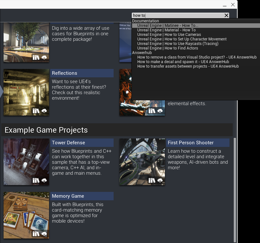
Task: Click the cloud download icon on Memory Game thumbnail
Action: click(44, 234)
